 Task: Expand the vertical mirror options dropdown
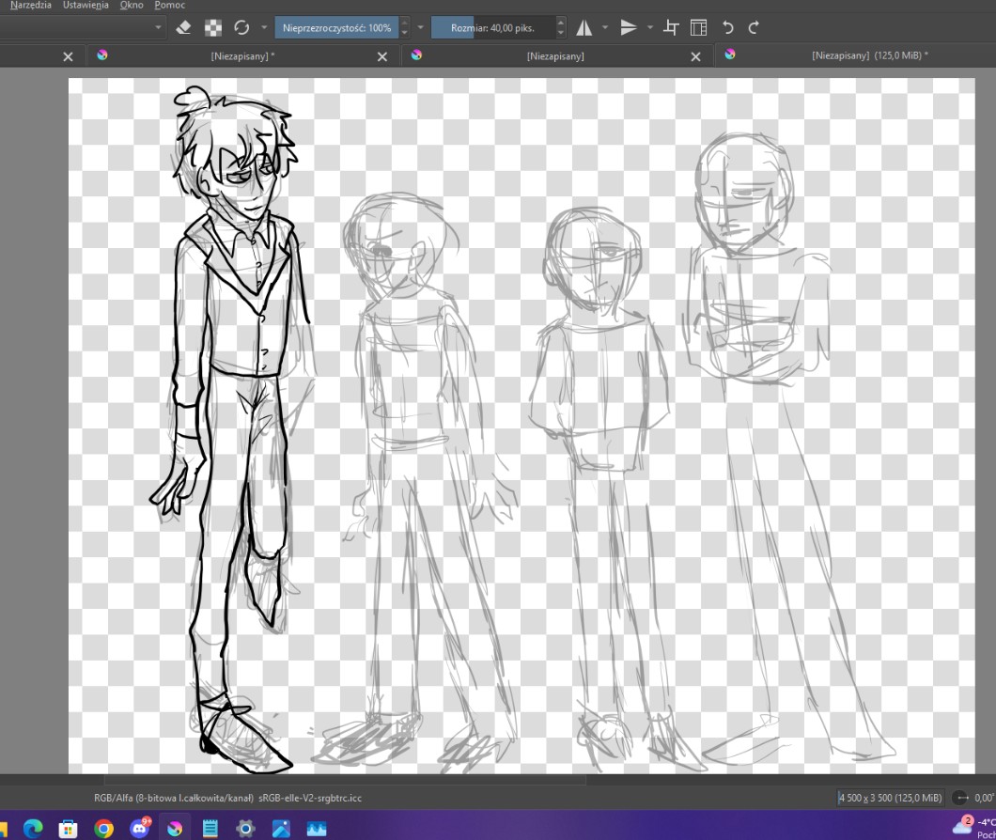pos(649,28)
